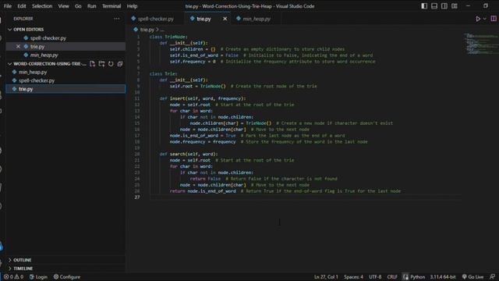This screenshot has height=281, width=499.
Task: Change indentation via Spaces: 4
Action: [353, 277]
